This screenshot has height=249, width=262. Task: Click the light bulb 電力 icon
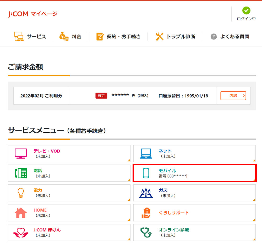pos(21,193)
